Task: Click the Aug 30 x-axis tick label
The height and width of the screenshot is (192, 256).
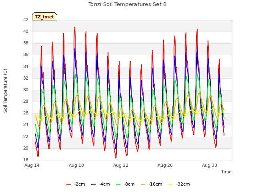Action: [210, 165]
